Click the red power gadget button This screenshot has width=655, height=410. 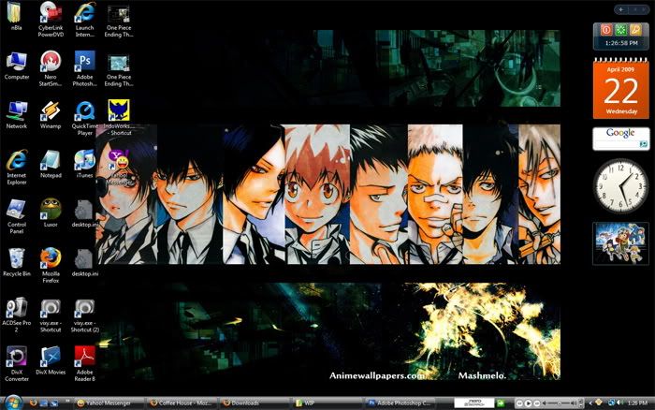pos(606,31)
